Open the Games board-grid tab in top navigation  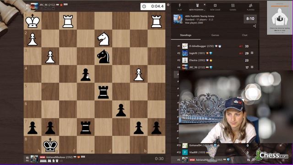click(233, 7)
